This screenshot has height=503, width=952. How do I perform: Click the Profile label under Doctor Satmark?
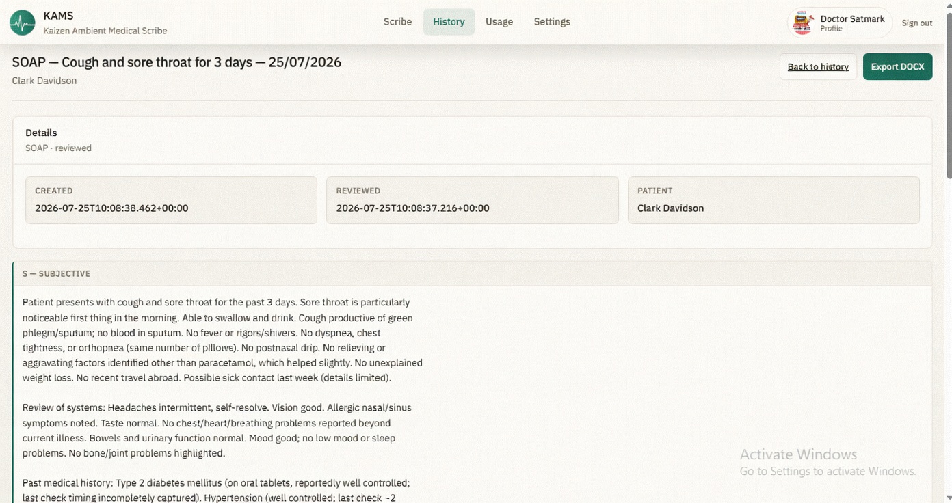pos(831,29)
